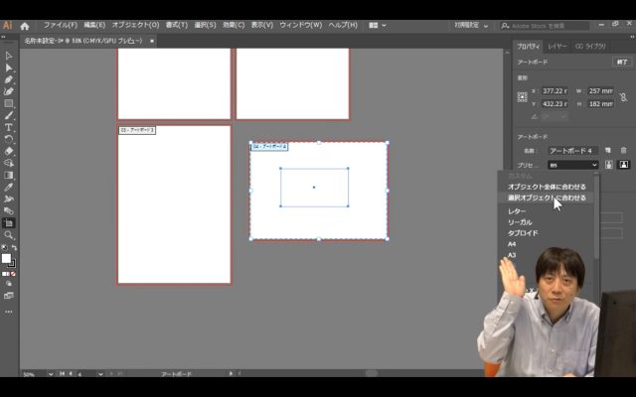Open the workspace switcher dropdown
The width and height of the screenshot is (636, 397).
tap(471, 26)
